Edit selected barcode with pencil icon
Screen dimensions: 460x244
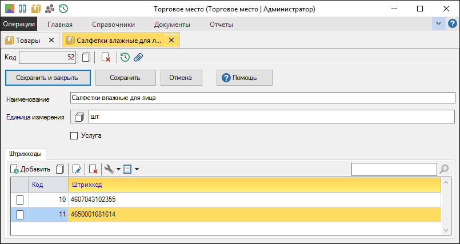tap(76, 169)
